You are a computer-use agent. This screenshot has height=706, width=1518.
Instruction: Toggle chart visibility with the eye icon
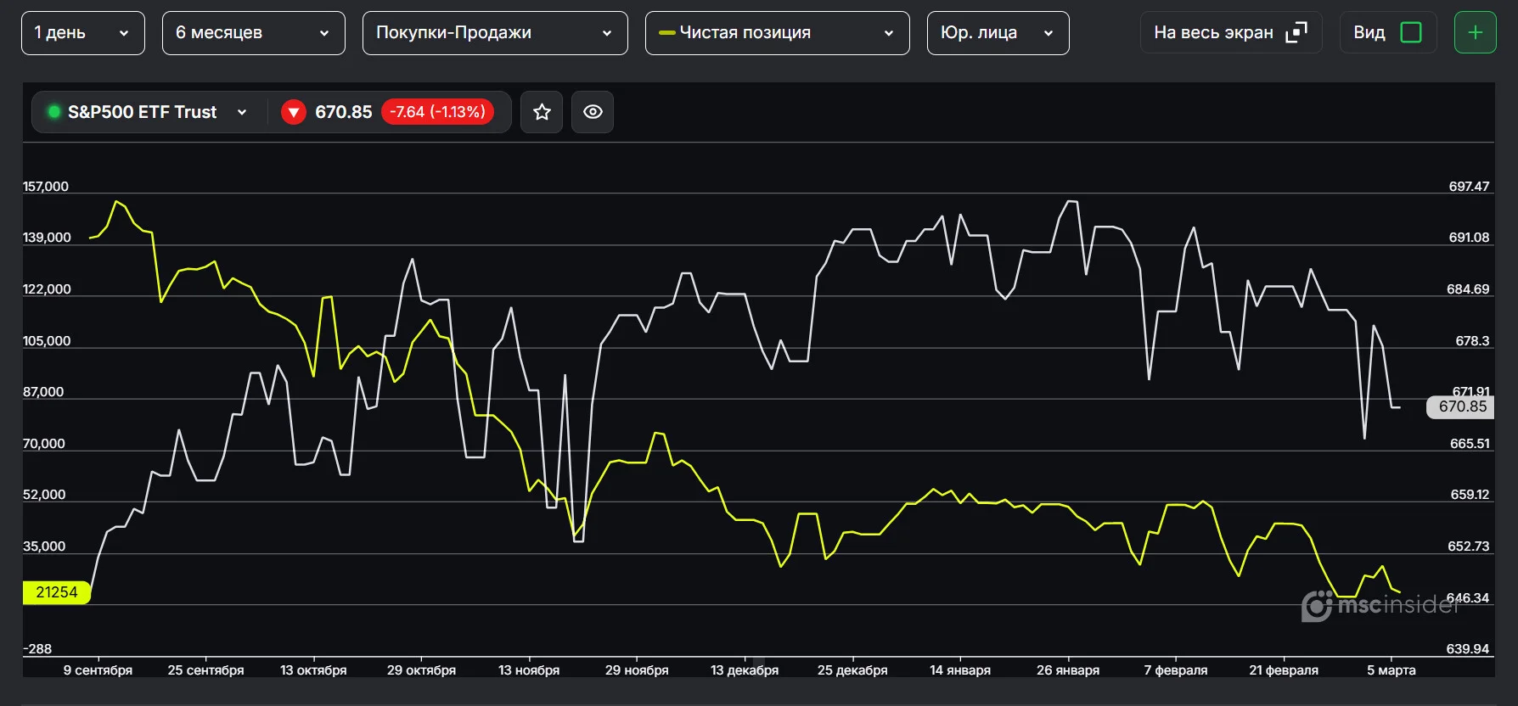[593, 112]
